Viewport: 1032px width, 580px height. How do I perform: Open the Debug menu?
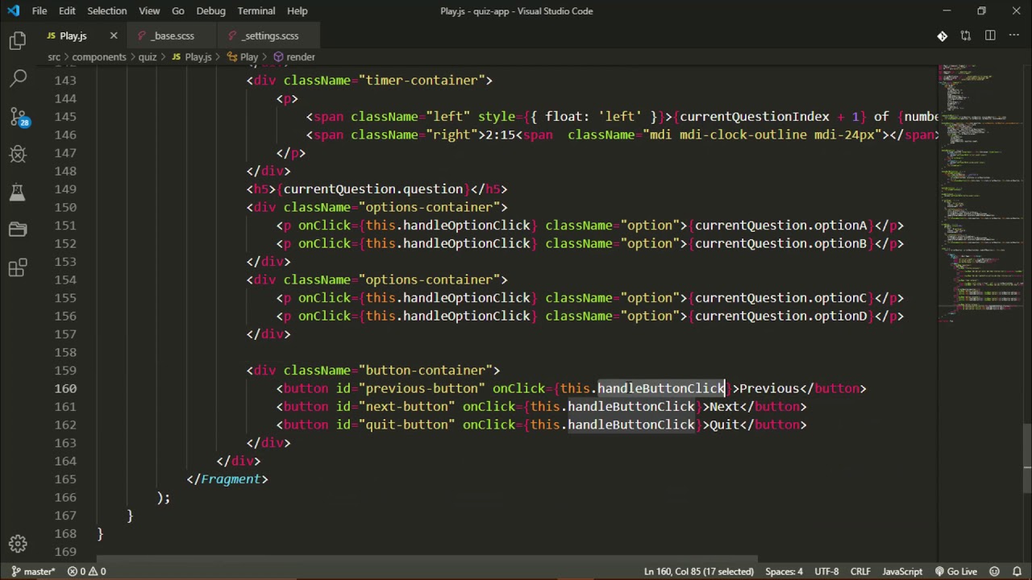click(211, 10)
